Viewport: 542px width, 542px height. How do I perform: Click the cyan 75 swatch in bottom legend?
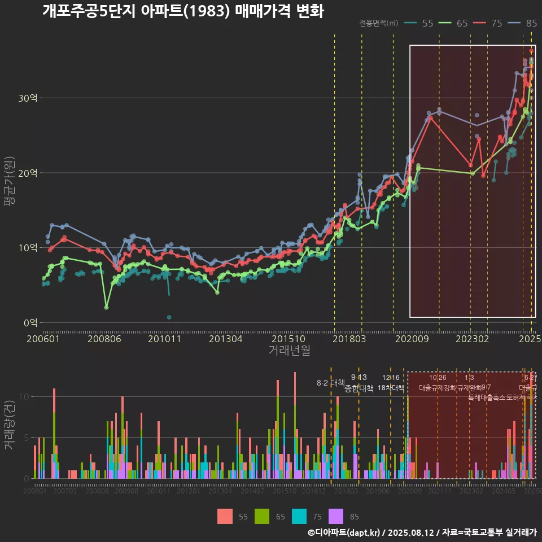tap(299, 517)
